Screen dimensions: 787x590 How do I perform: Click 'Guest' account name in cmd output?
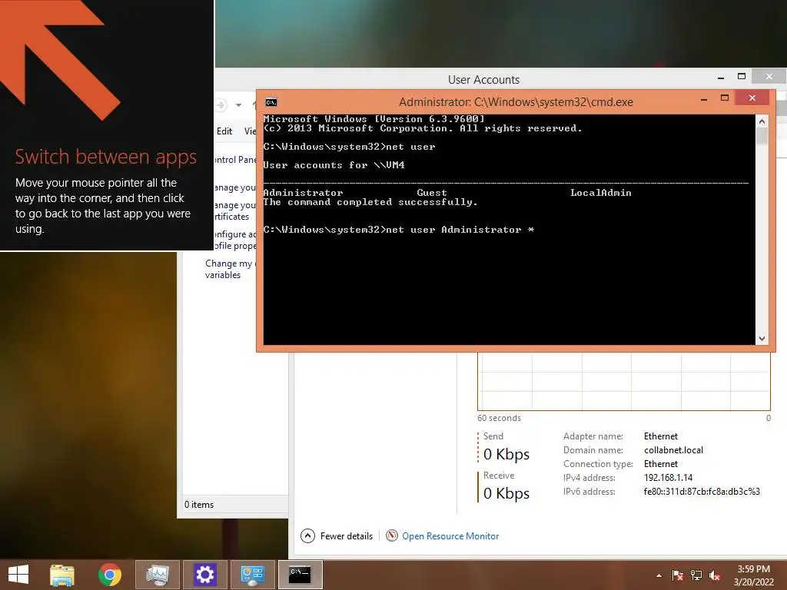pos(432,193)
